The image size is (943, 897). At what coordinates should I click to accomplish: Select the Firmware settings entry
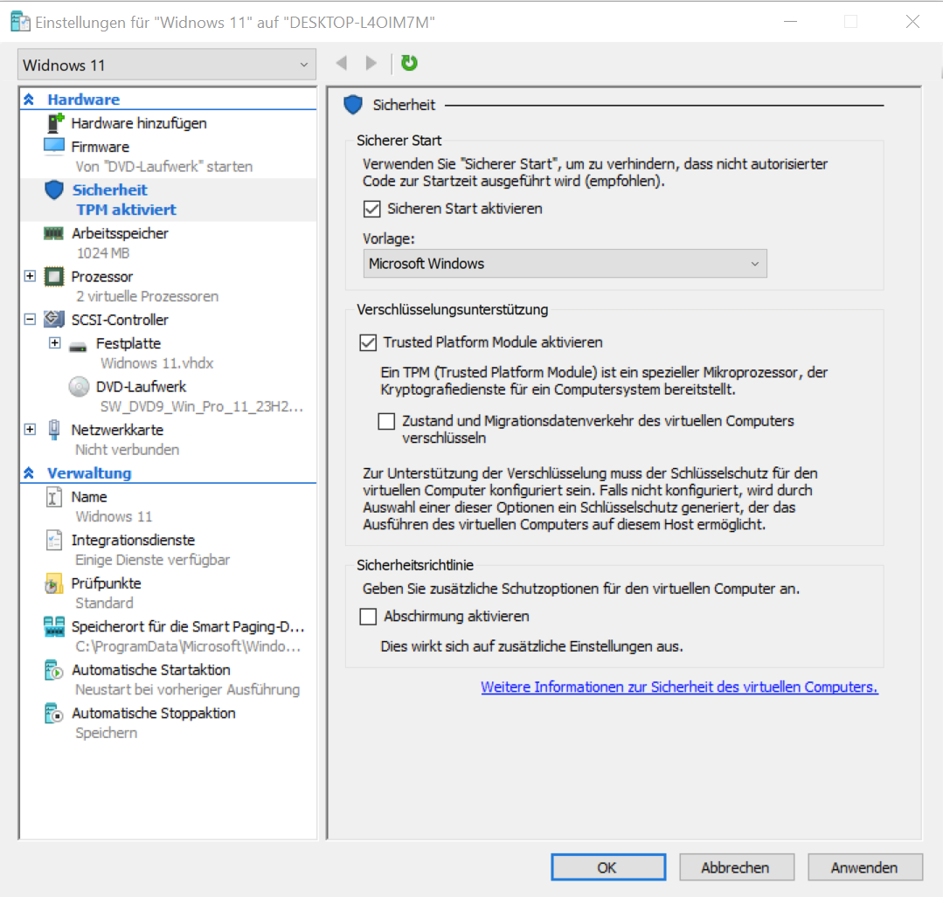click(100, 147)
